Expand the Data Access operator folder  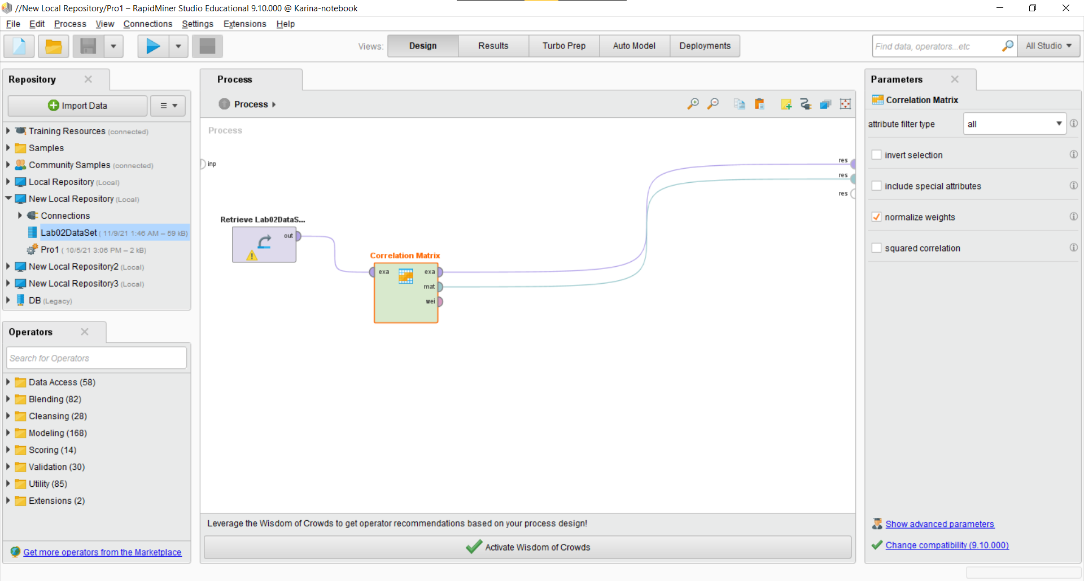pos(8,382)
